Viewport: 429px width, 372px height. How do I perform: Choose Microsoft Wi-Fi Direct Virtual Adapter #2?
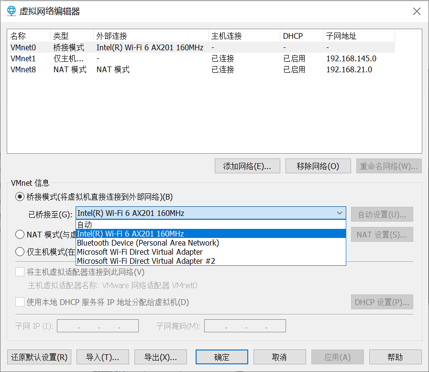tap(210, 261)
